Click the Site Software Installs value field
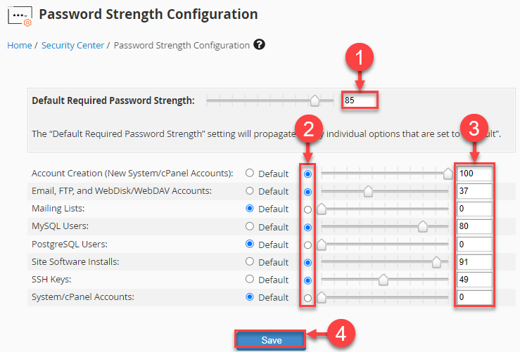Screen dimensions: 520x352 click(x=474, y=262)
